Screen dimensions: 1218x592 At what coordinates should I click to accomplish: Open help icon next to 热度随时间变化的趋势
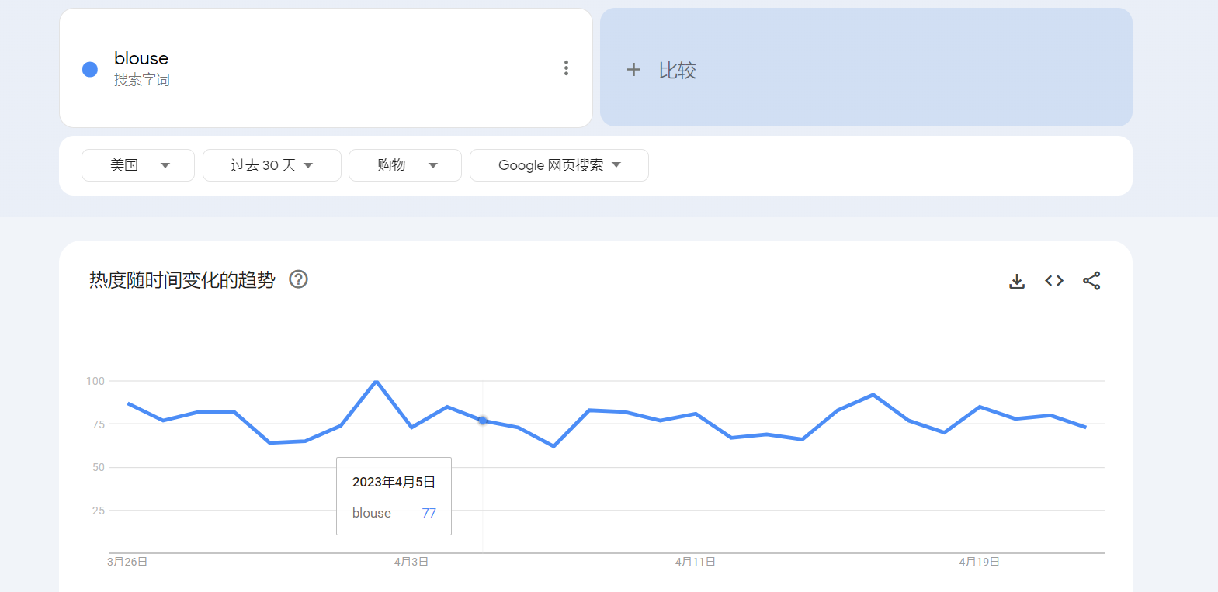(298, 279)
